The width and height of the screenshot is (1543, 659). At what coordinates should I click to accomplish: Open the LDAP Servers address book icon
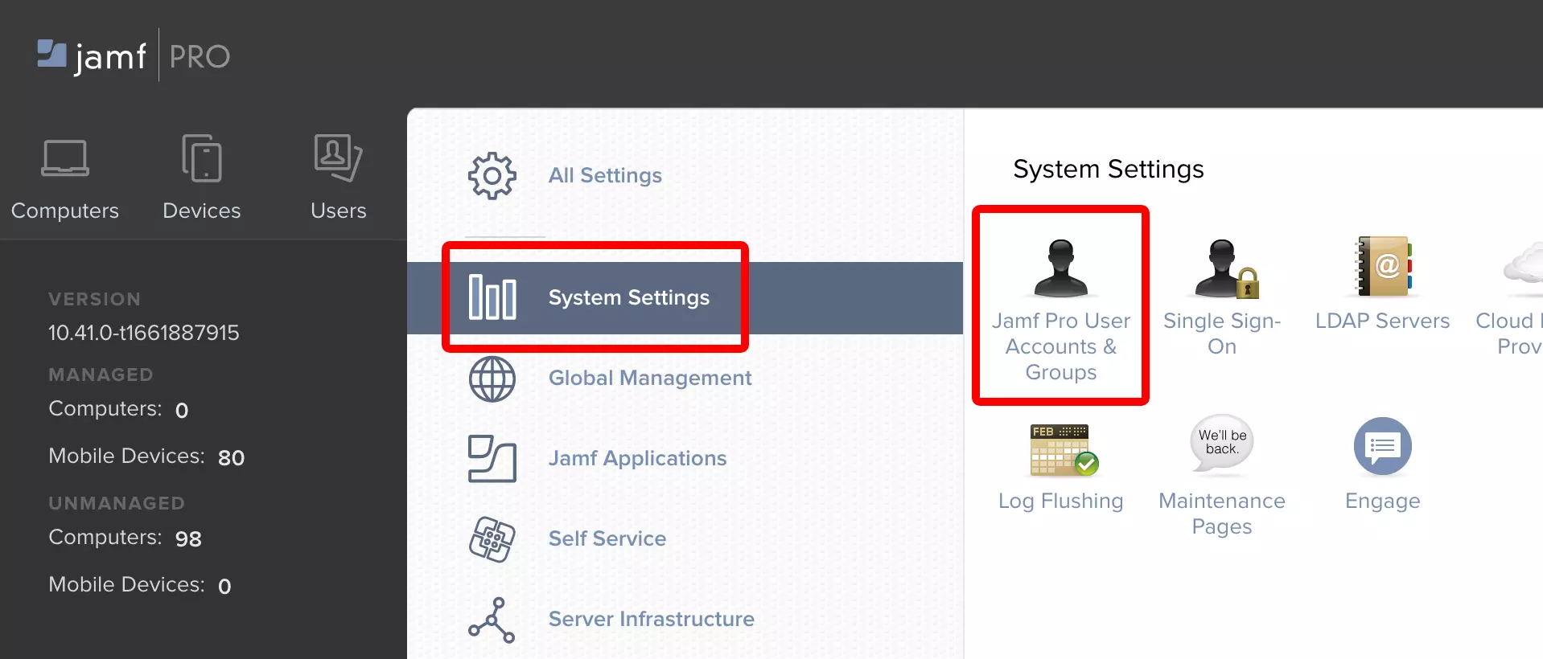(x=1384, y=266)
